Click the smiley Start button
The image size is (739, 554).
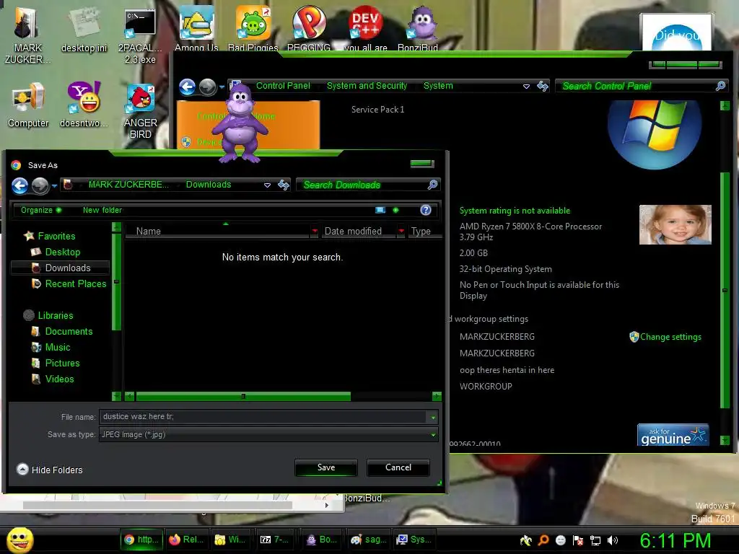pos(19,540)
